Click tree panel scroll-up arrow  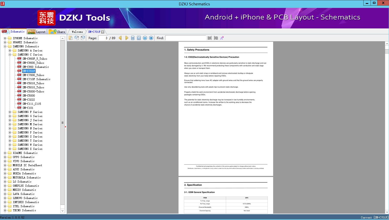click(x=62, y=38)
